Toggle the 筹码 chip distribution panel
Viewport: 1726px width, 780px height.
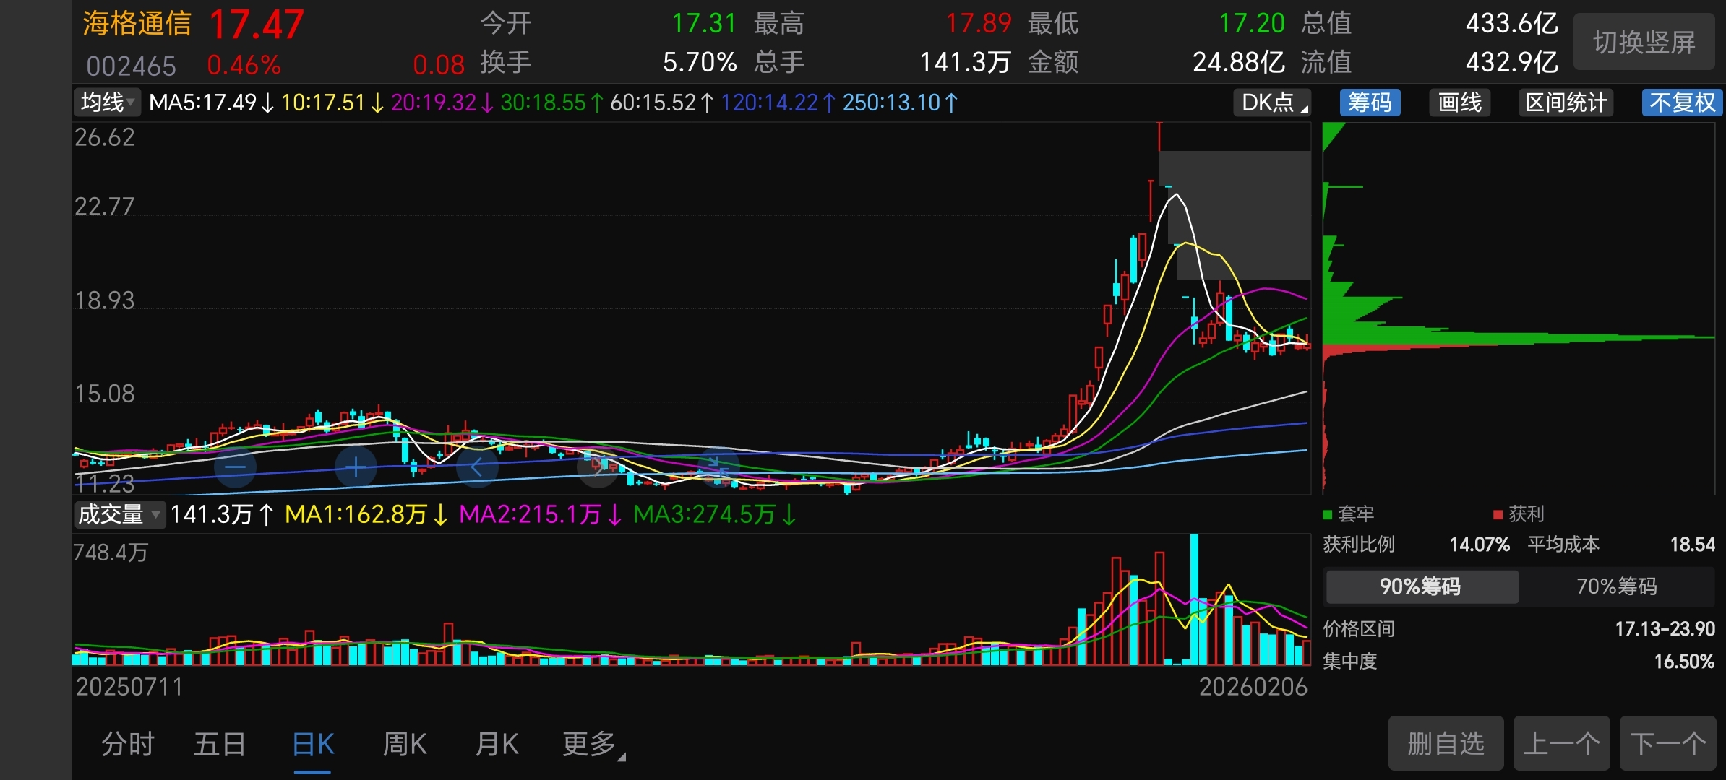[x=1370, y=103]
